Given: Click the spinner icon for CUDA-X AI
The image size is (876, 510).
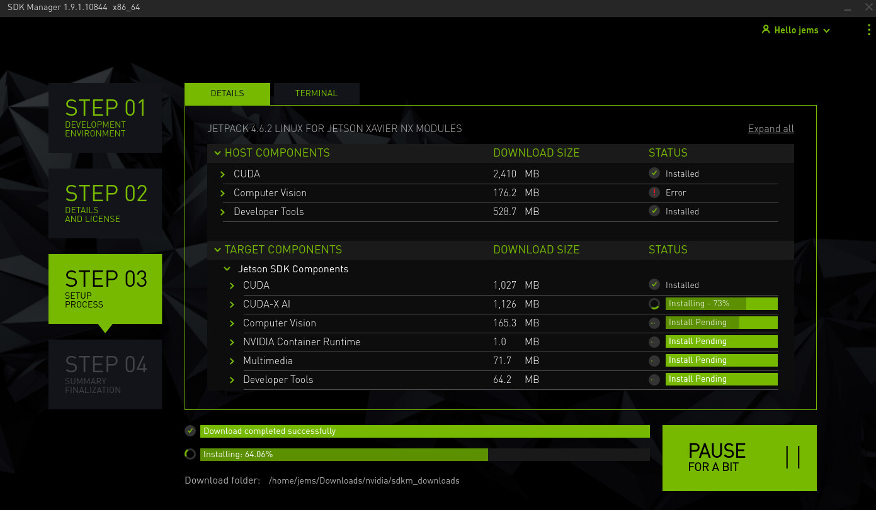Looking at the screenshot, I should [654, 304].
